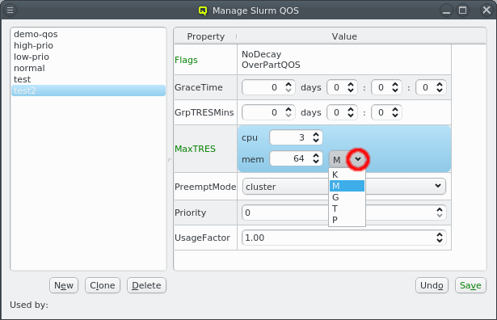The image size is (497, 320).
Task: Choose M memory unit from dropdown list
Action: point(347,186)
